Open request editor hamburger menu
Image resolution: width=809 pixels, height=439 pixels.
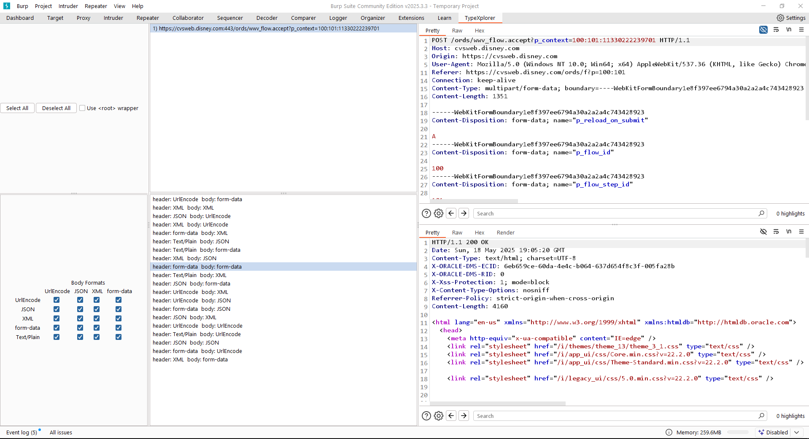coord(801,30)
